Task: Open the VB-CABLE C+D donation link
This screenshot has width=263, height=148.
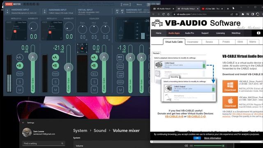Action: click(x=196, y=116)
